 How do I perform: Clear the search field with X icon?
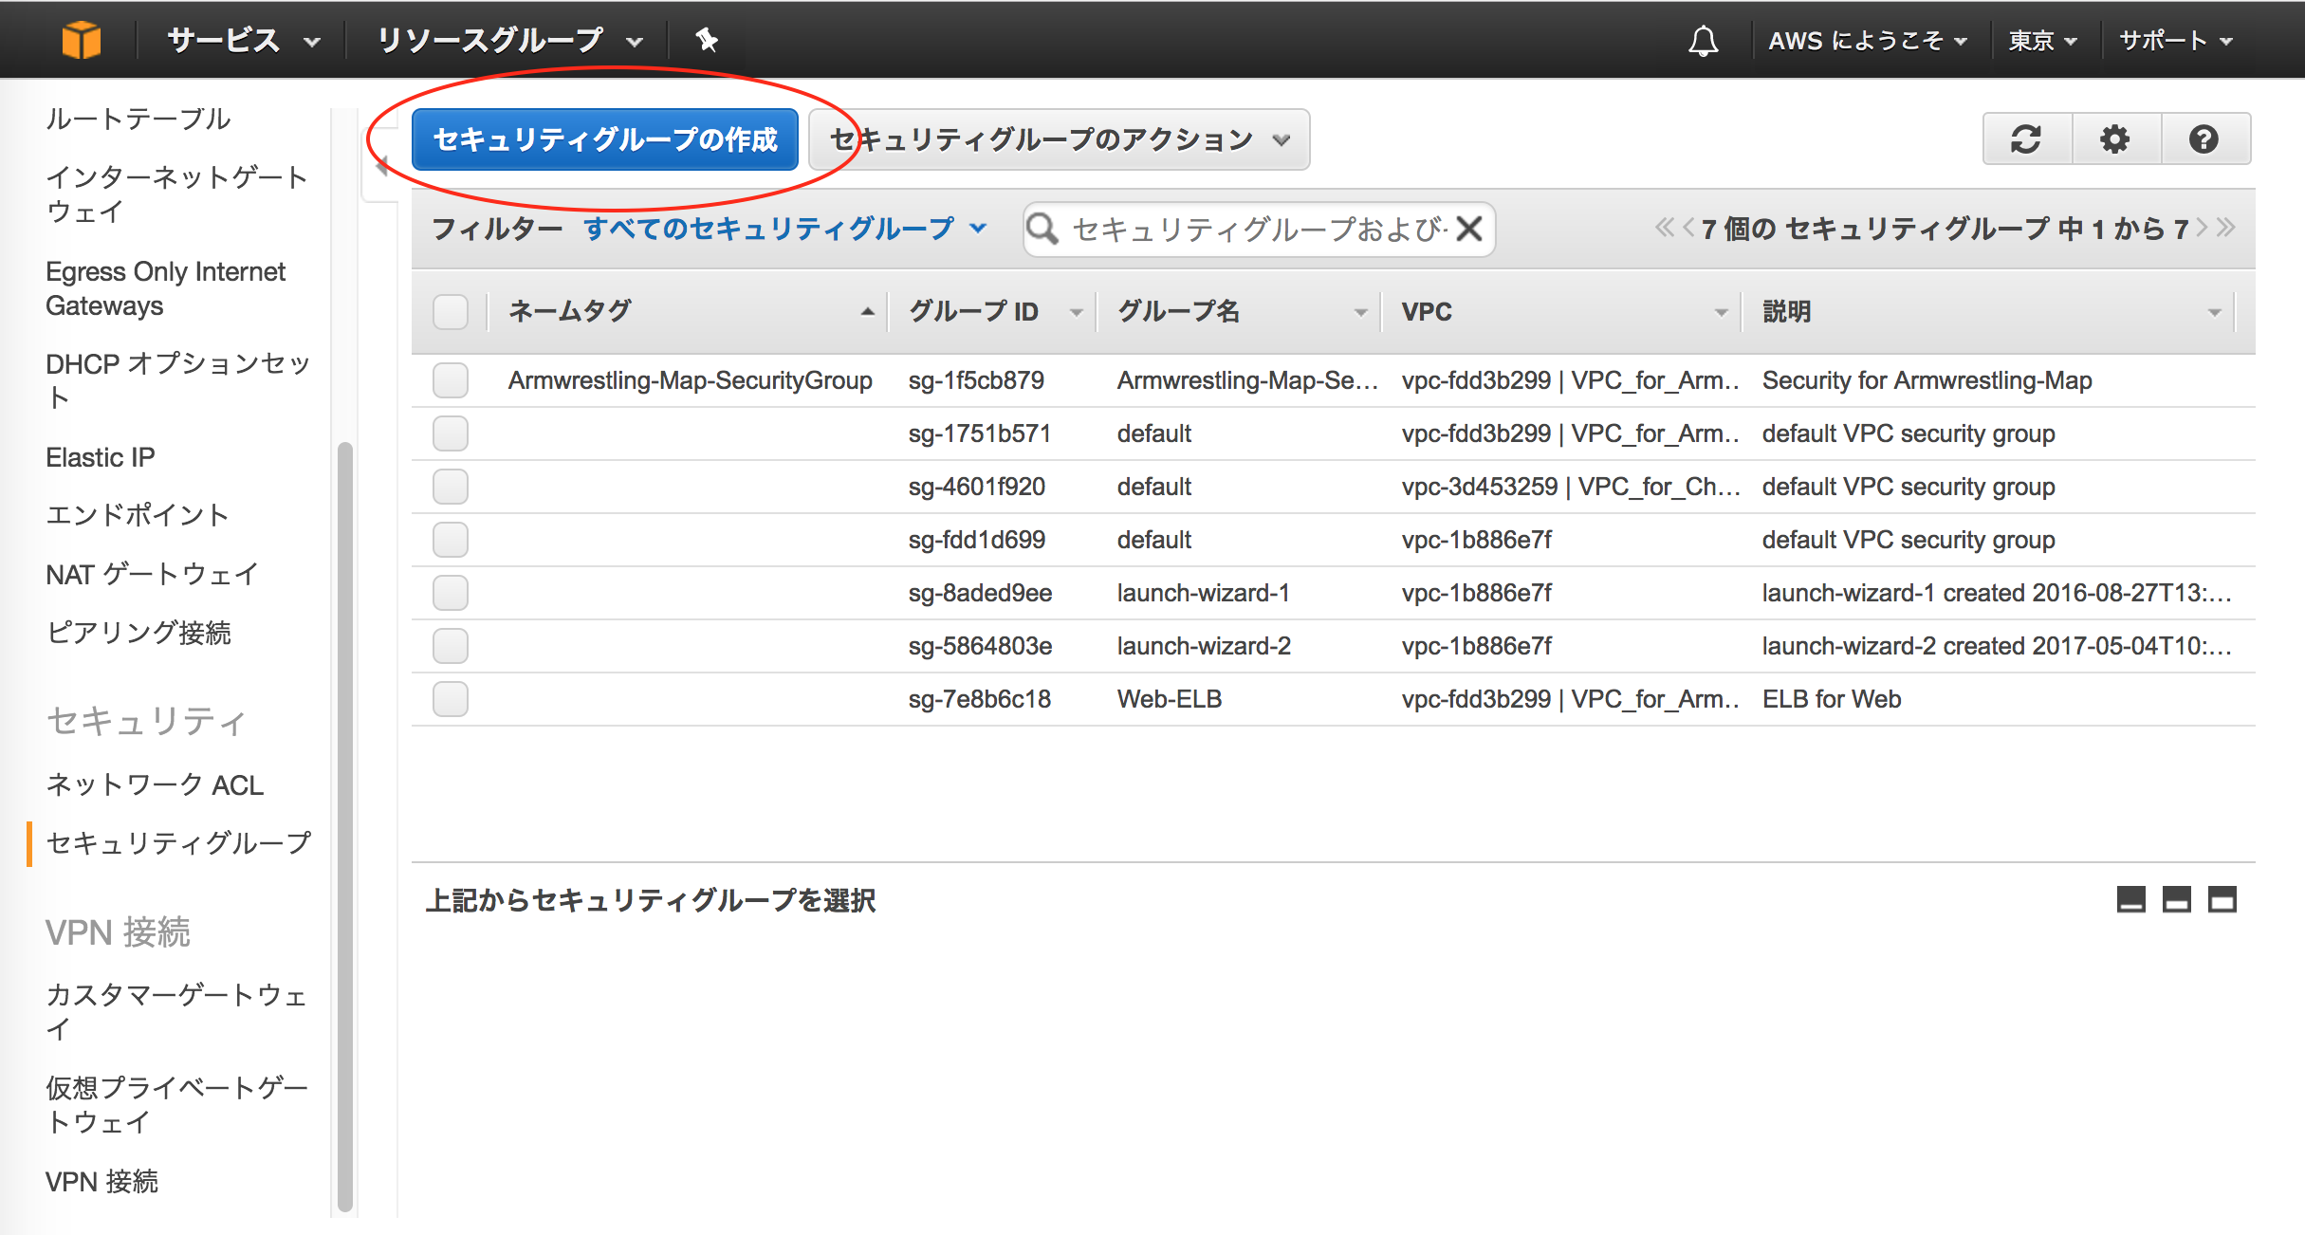point(1469,229)
